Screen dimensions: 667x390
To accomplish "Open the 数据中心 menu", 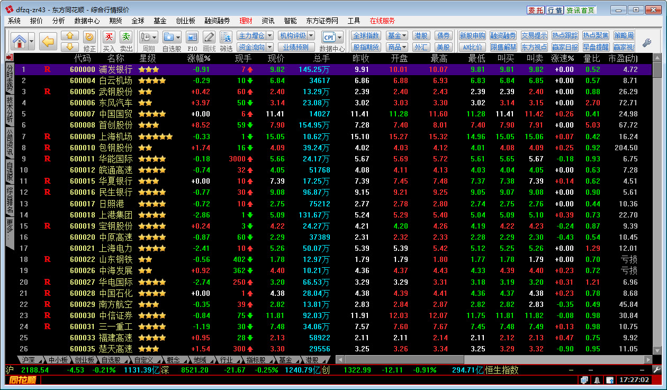I will 87,21.
